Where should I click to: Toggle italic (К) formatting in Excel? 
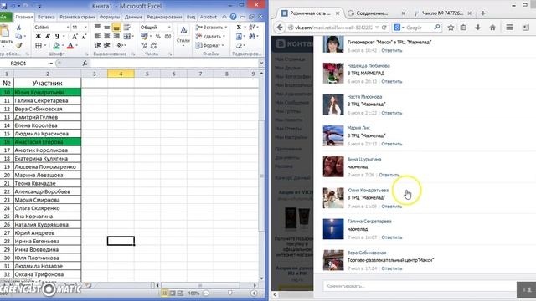48,36
